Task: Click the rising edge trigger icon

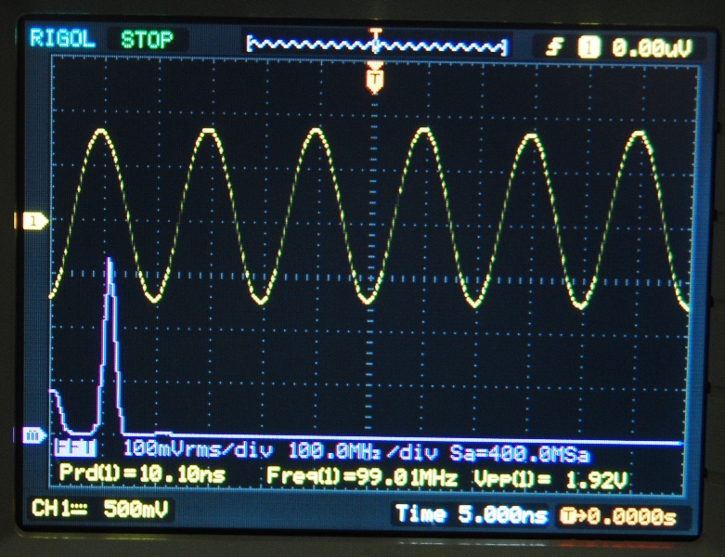Action: [x=553, y=47]
